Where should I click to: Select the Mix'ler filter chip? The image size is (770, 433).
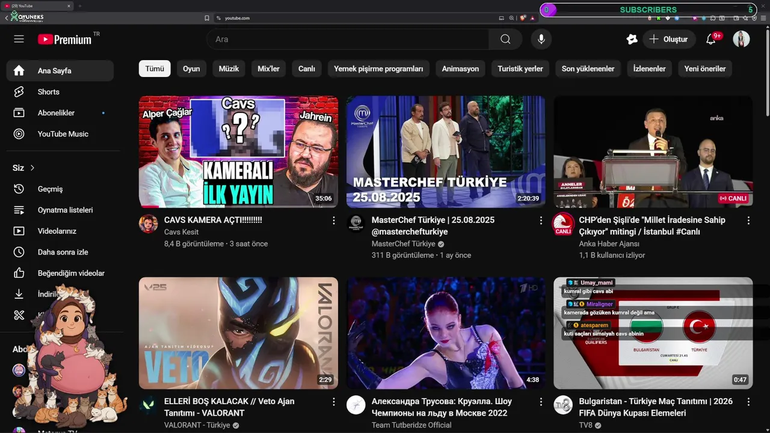pyautogui.click(x=268, y=69)
